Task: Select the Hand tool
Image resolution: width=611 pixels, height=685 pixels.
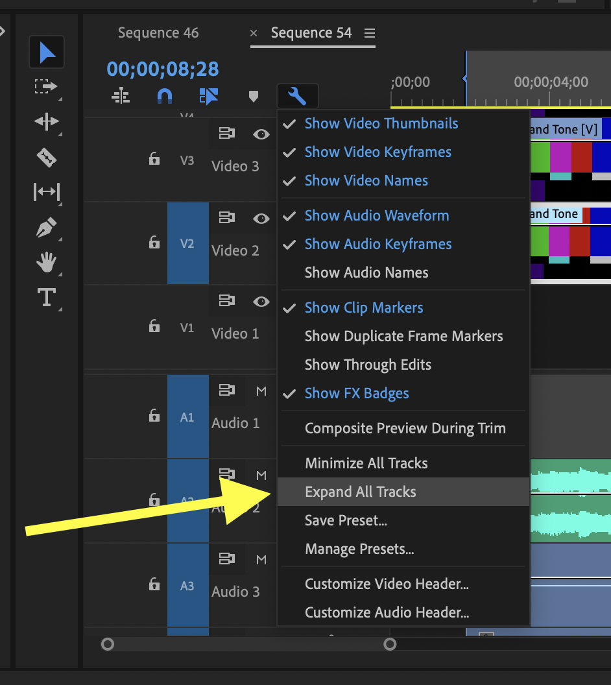Action: (x=46, y=263)
